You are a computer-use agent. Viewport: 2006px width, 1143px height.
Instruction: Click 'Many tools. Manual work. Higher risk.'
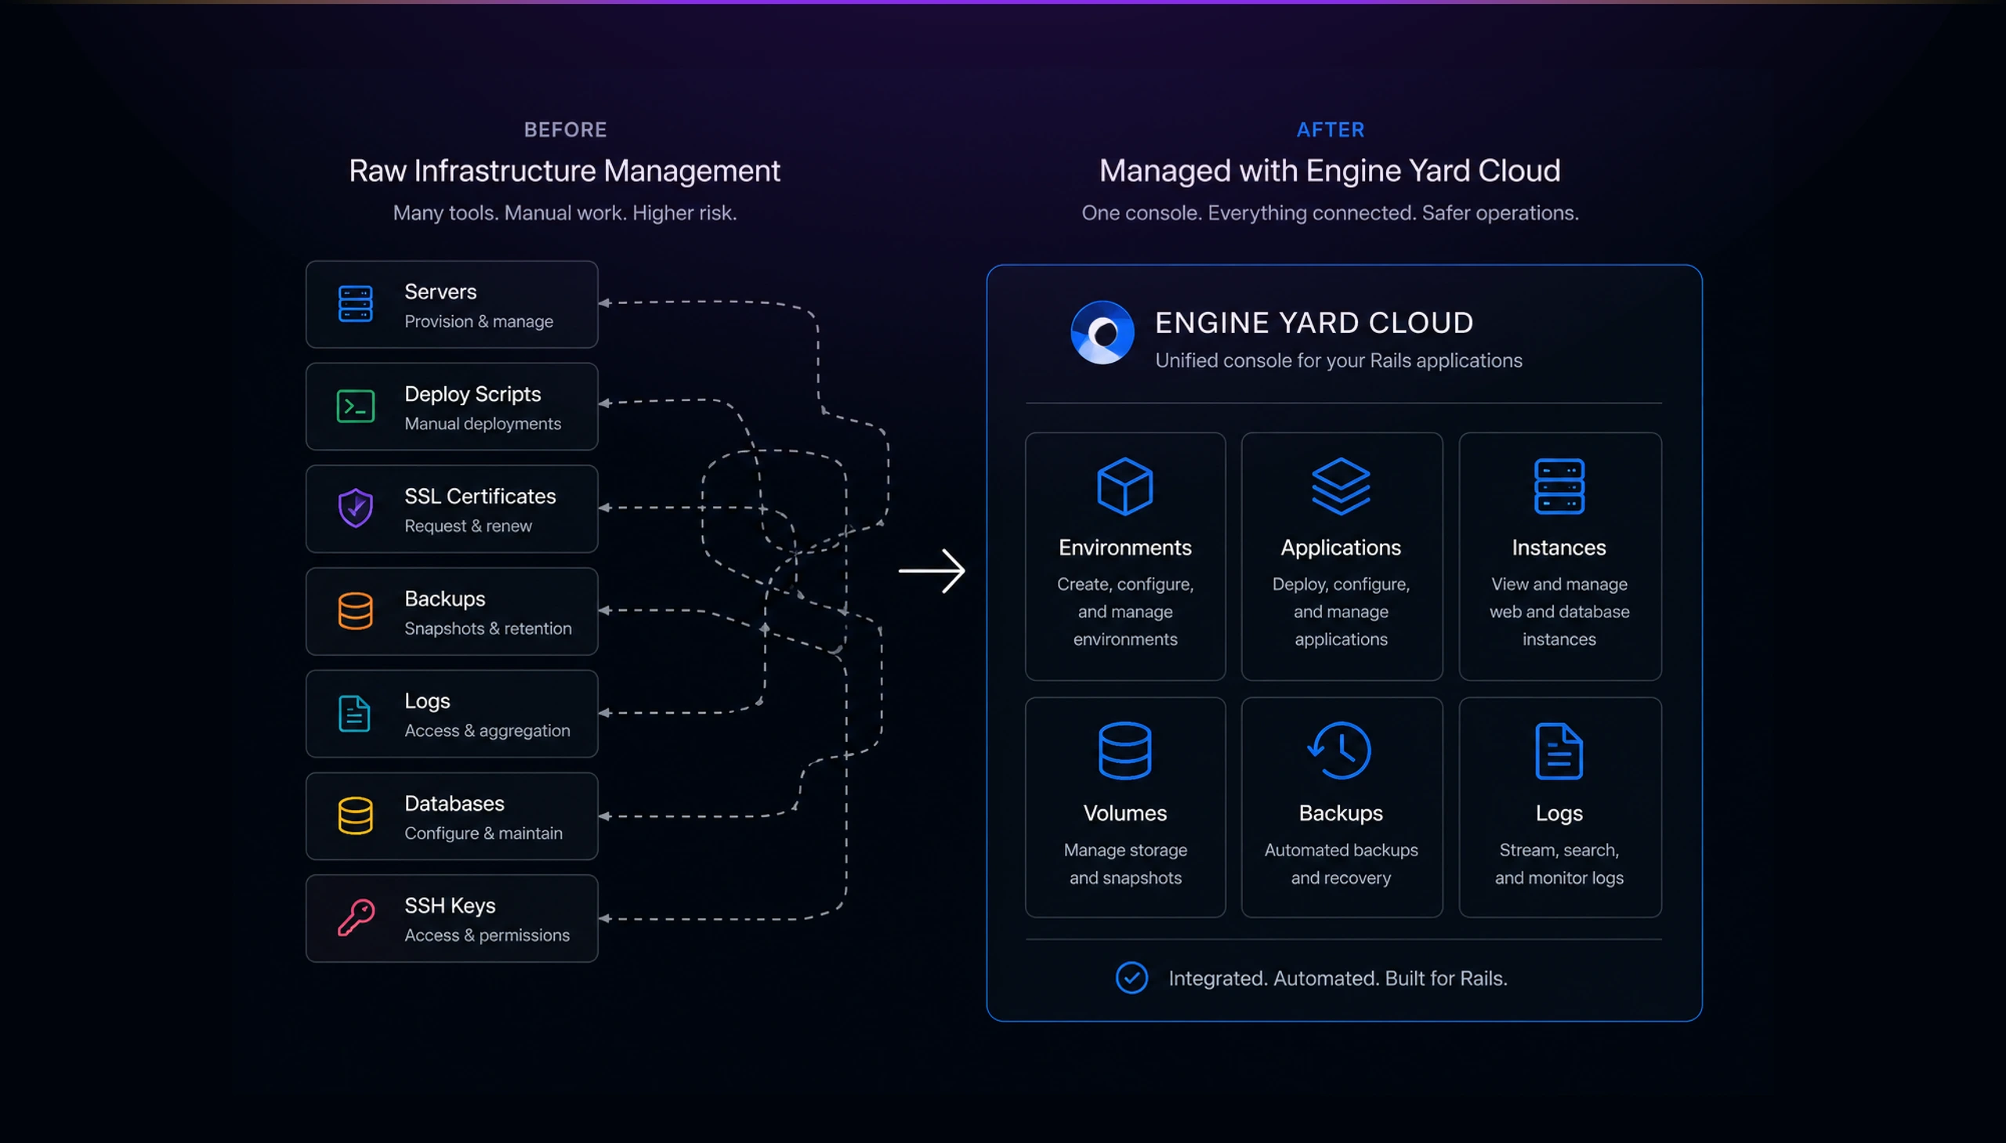[x=564, y=213]
